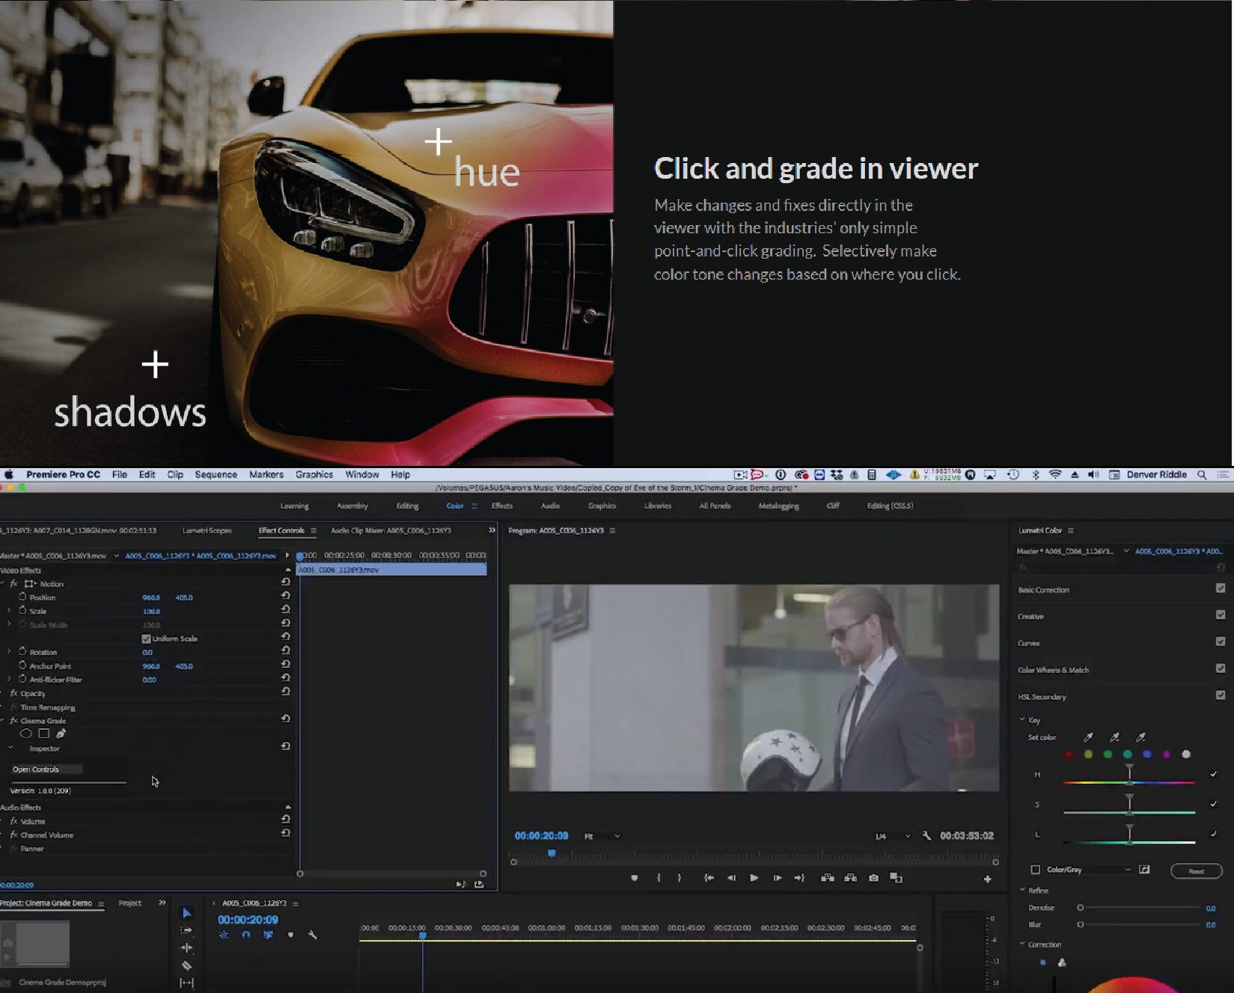Viewport: 1234px width, 993px height.
Task: Select the Set color eyedropper in HSL Secondary
Action: [1088, 737]
